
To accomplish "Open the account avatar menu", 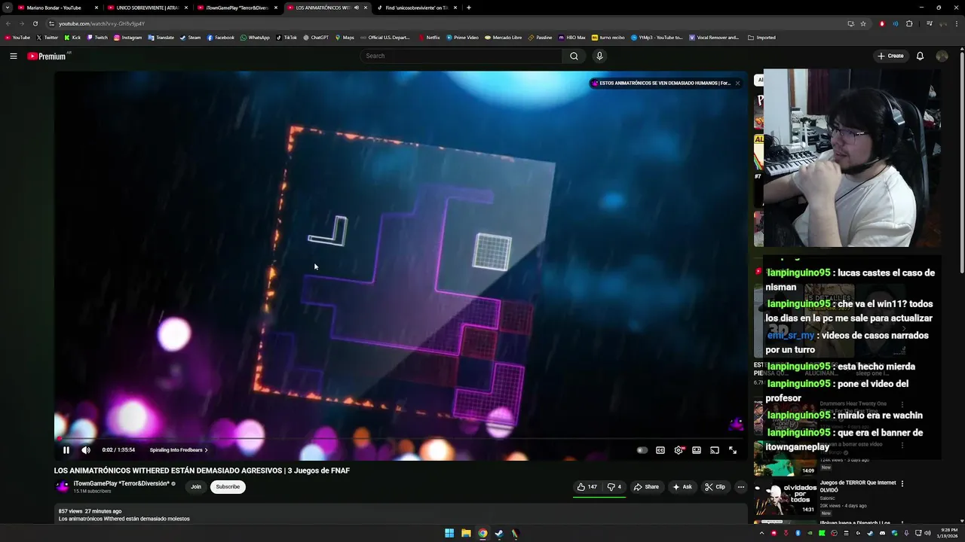I will click(x=942, y=56).
